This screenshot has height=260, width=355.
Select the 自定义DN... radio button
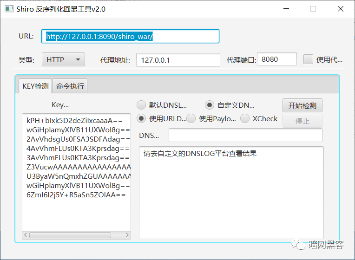click(210, 105)
